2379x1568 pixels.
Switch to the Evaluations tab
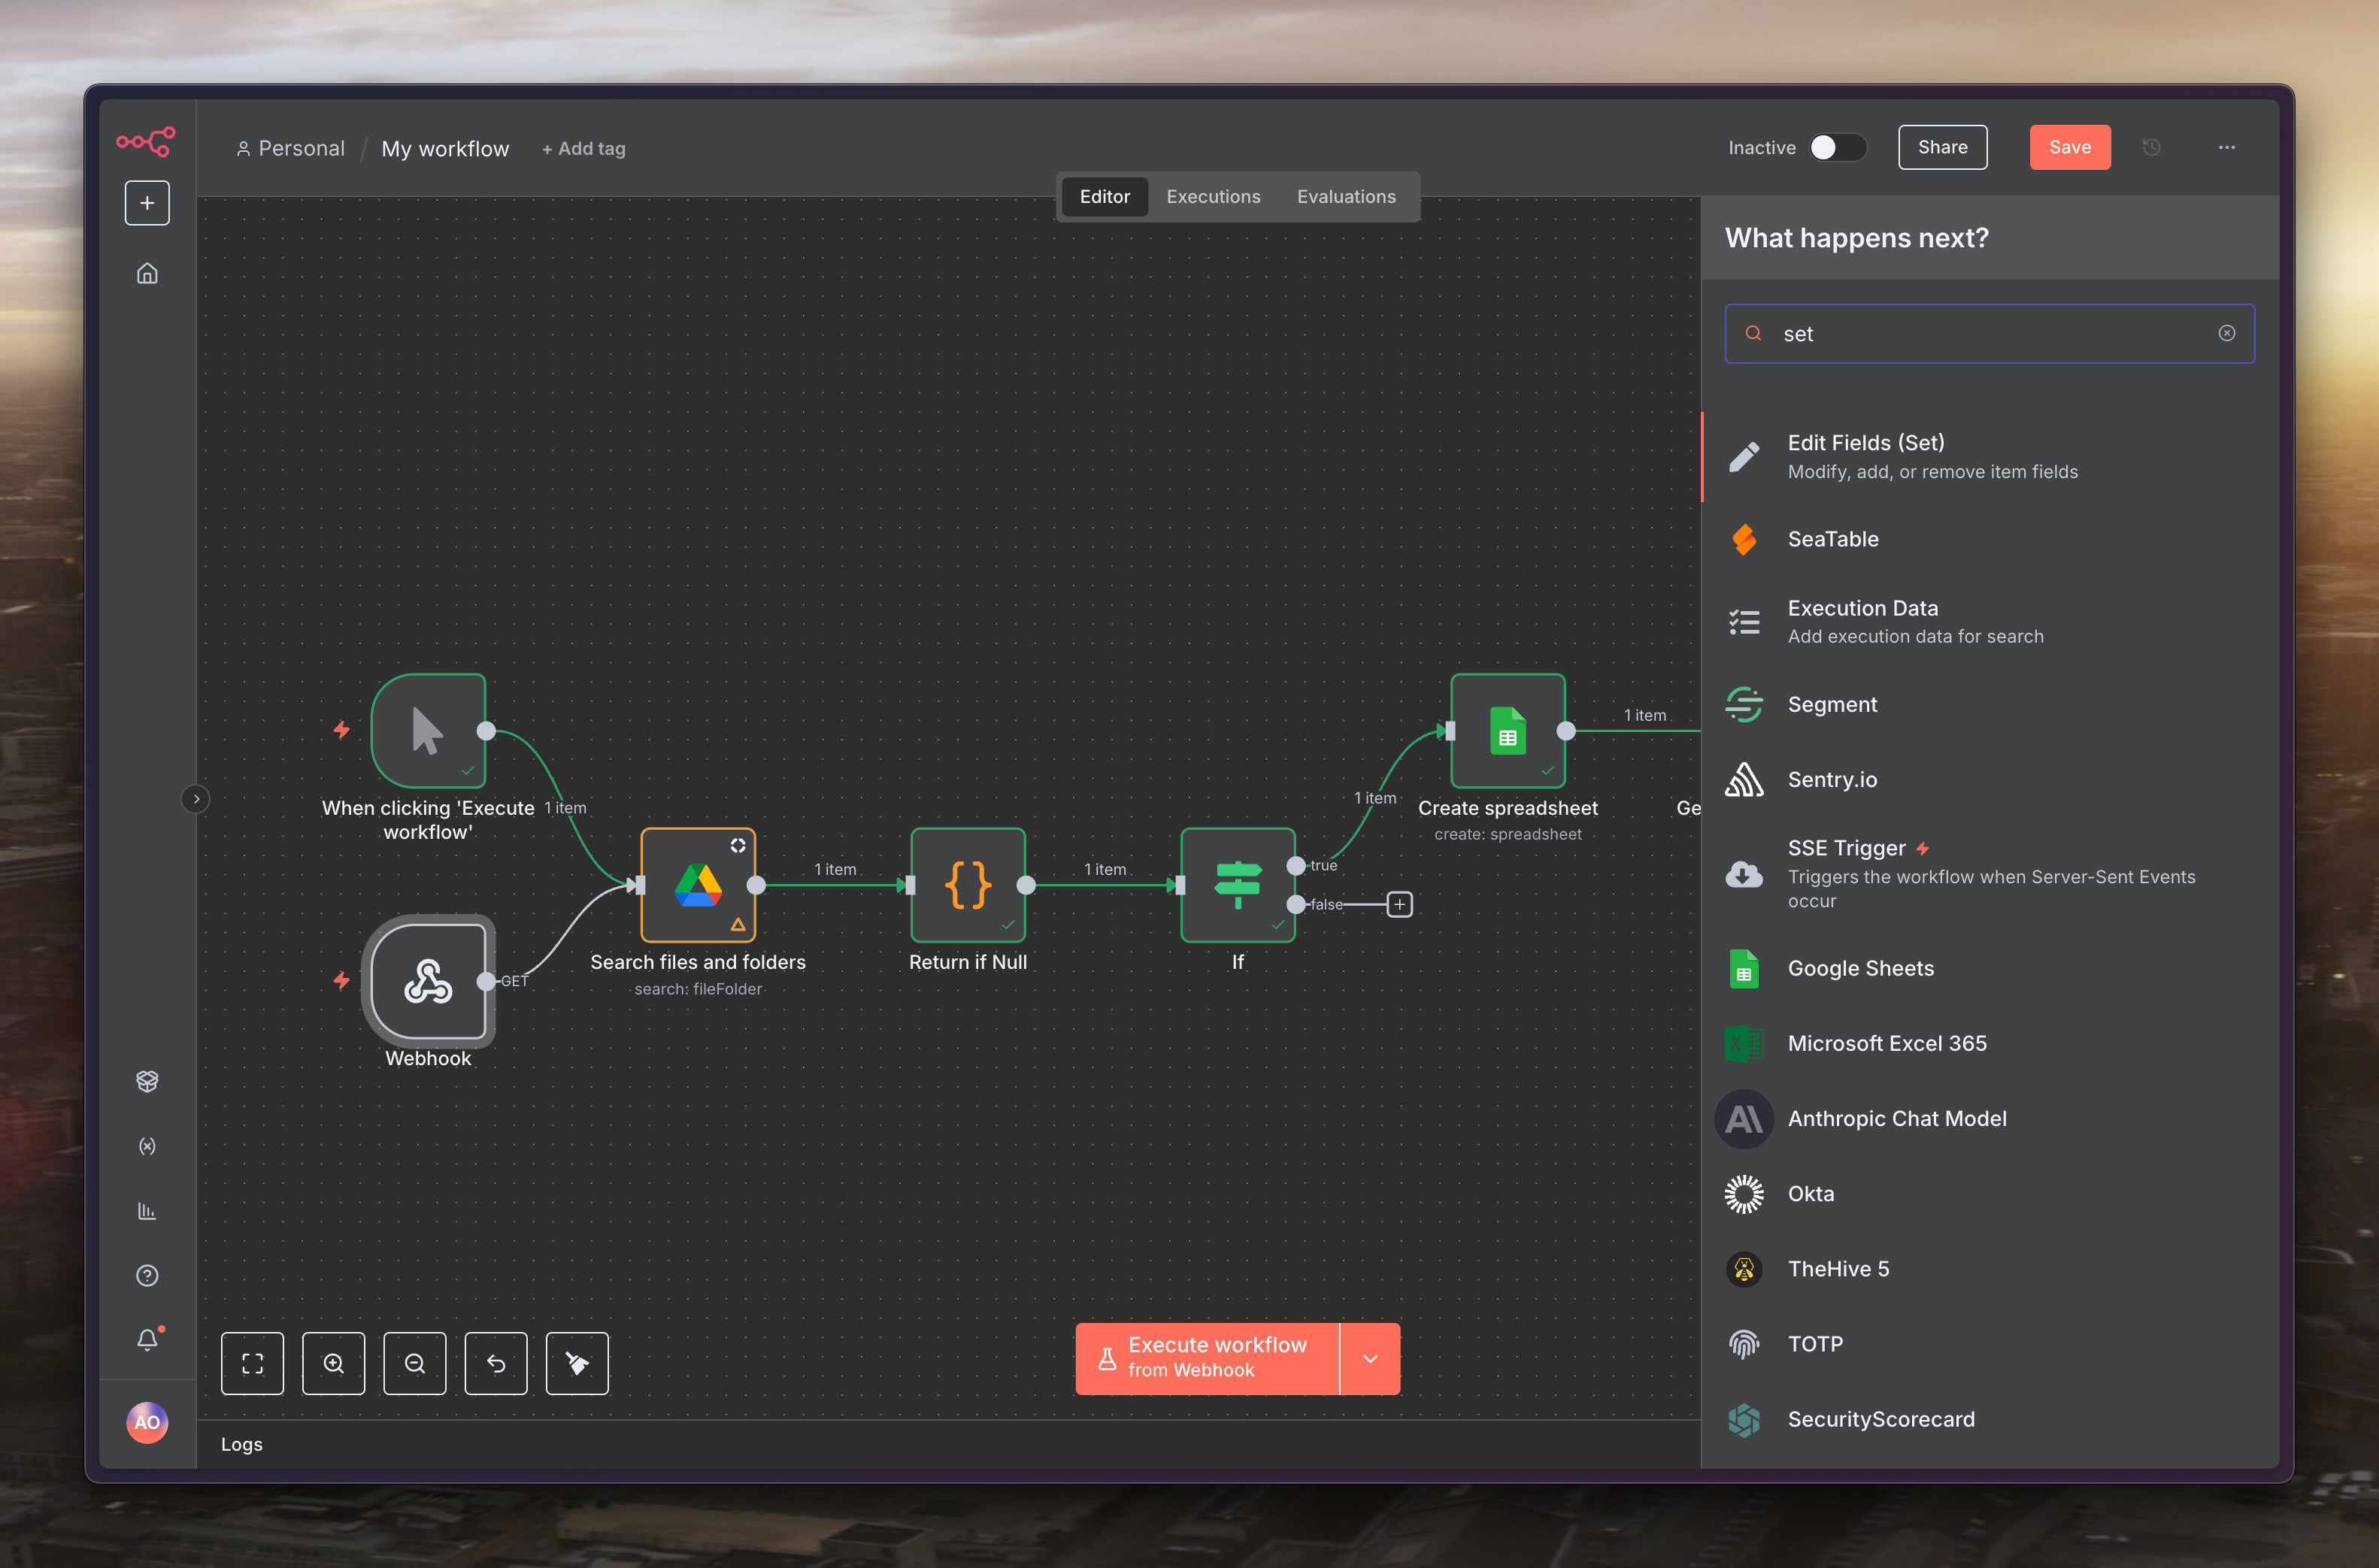[1346, 197]
